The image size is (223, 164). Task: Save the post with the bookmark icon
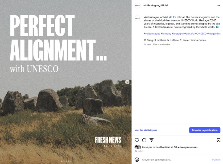pyautogui.click(x=218, y=140)
